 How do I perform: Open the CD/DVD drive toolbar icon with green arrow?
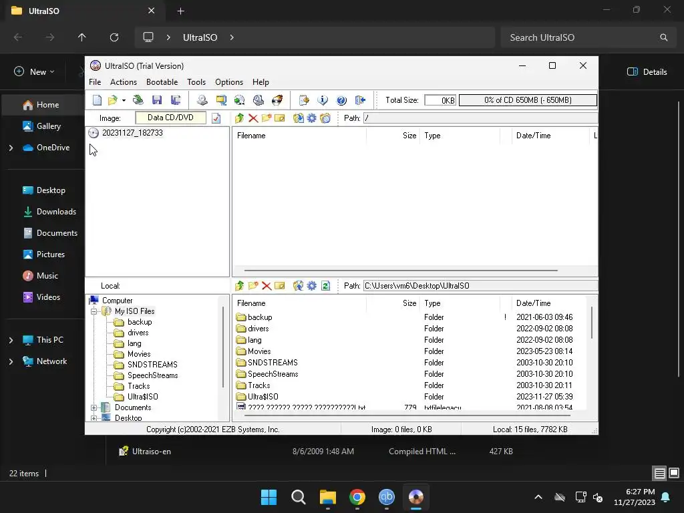(x=138, y=100)
